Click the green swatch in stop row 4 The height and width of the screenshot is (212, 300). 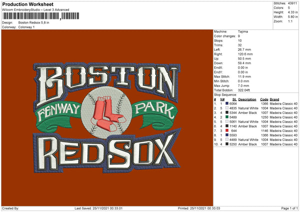pos(227,117)
